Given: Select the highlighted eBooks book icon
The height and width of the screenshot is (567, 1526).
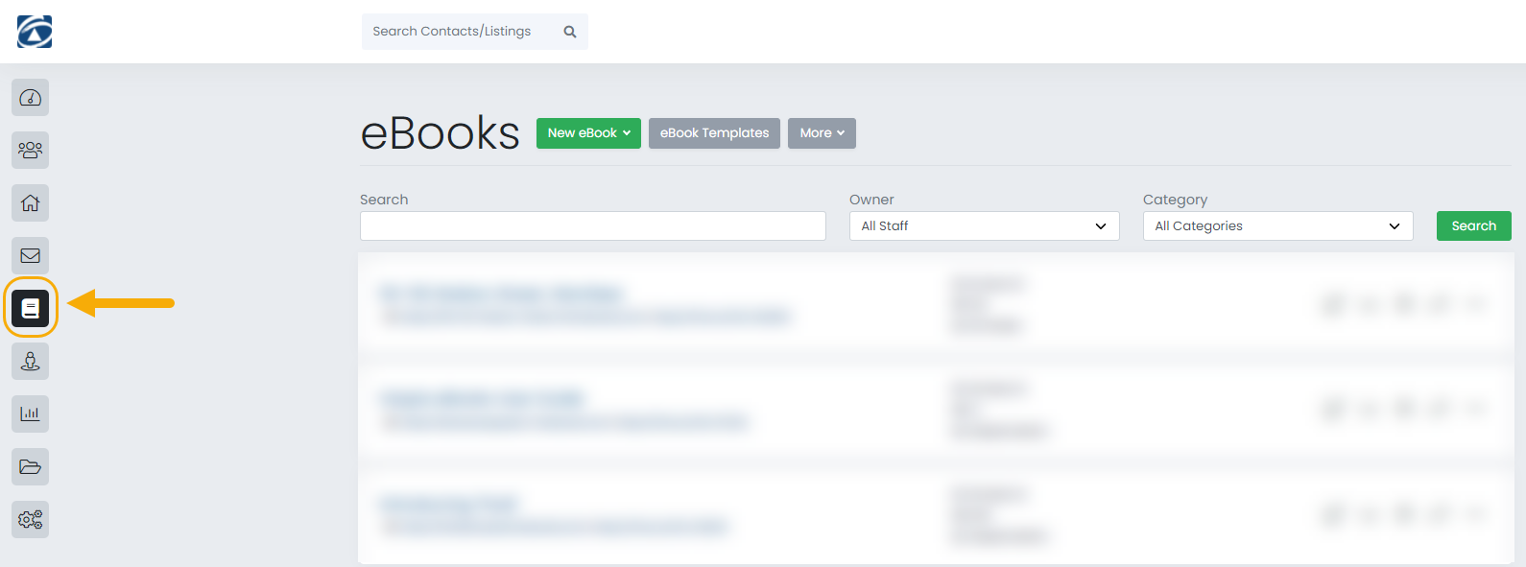Looking at the screenshot, I should [x=31, y=308].
